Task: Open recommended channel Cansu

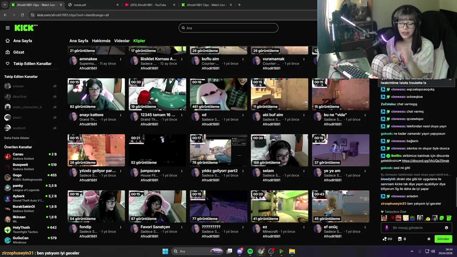Action: click(30, 156)
